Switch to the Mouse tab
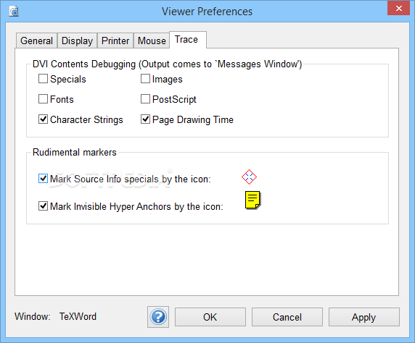The image size is (415, 343). [152, 41]
